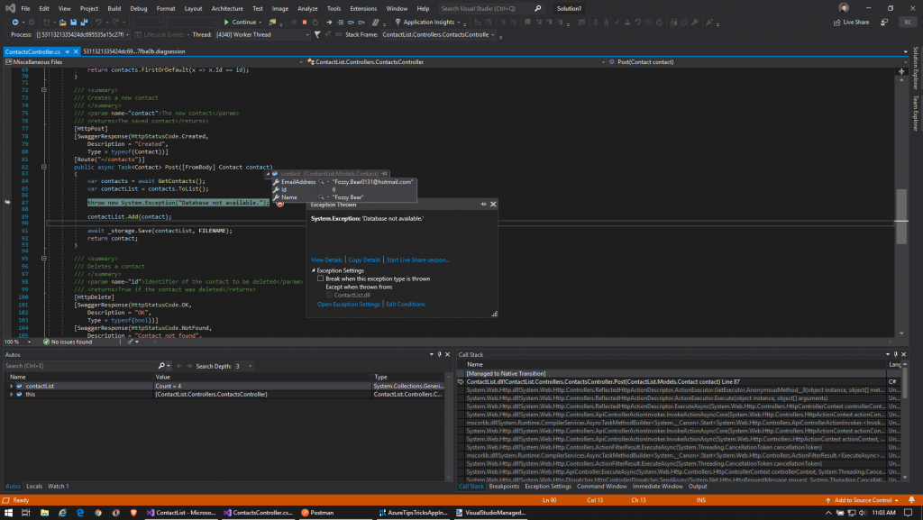Pin the Exception Thrown popup

click(484, 205)
